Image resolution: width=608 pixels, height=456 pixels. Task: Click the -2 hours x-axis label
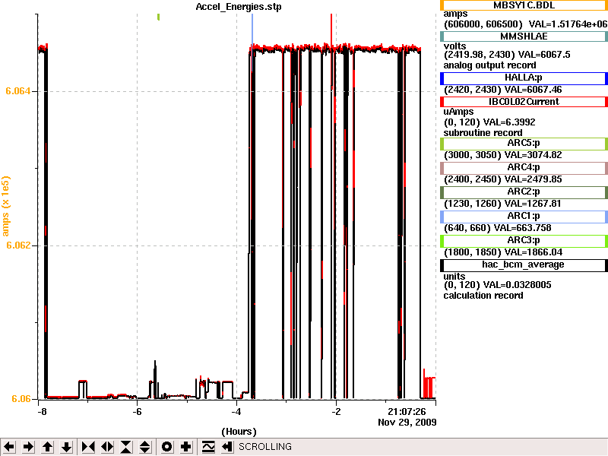point(336,411)
